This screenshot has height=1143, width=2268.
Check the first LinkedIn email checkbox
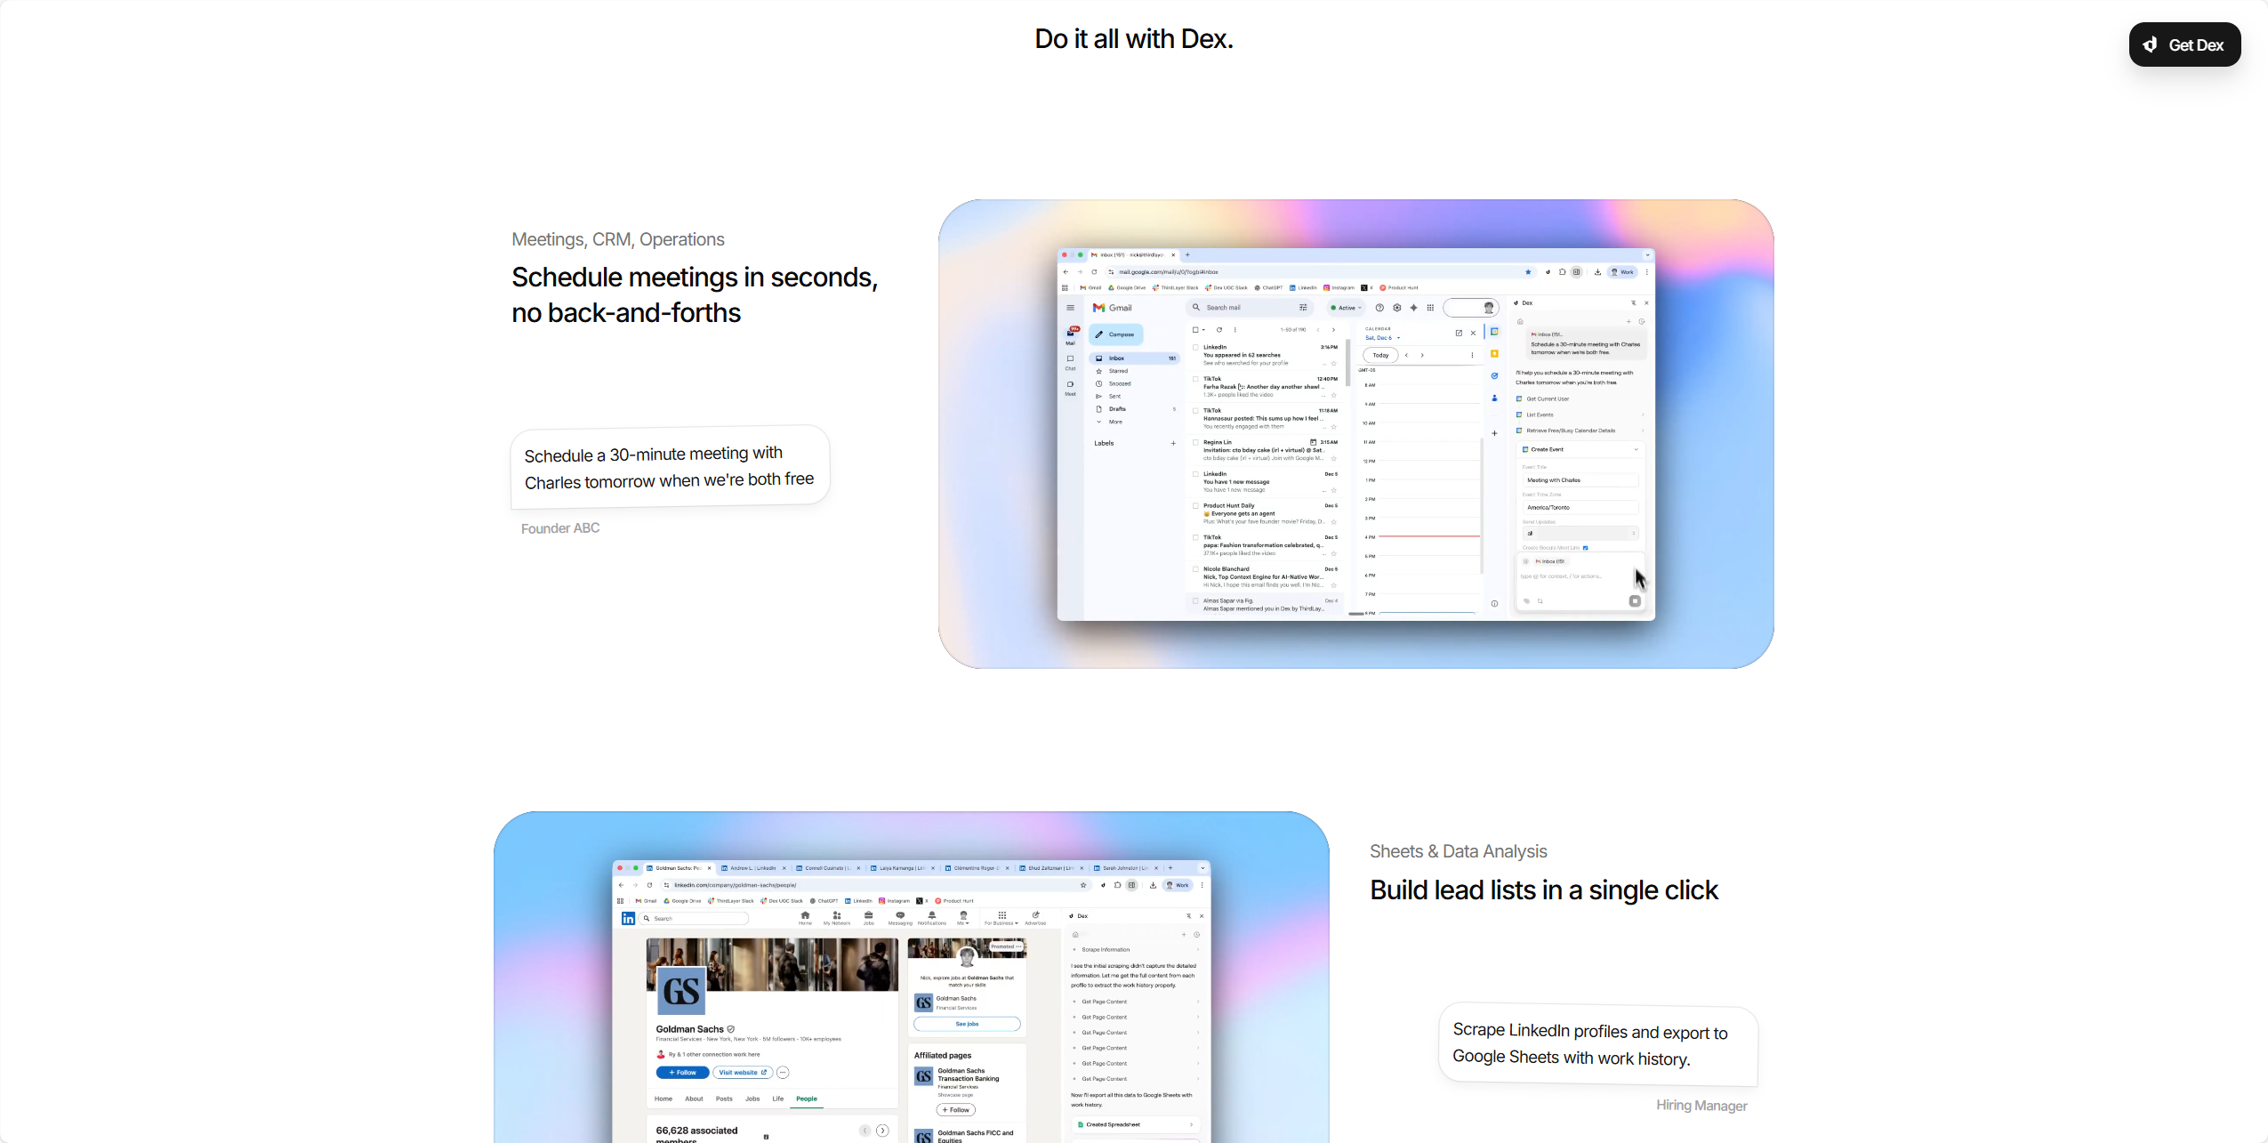(1195, 348)
